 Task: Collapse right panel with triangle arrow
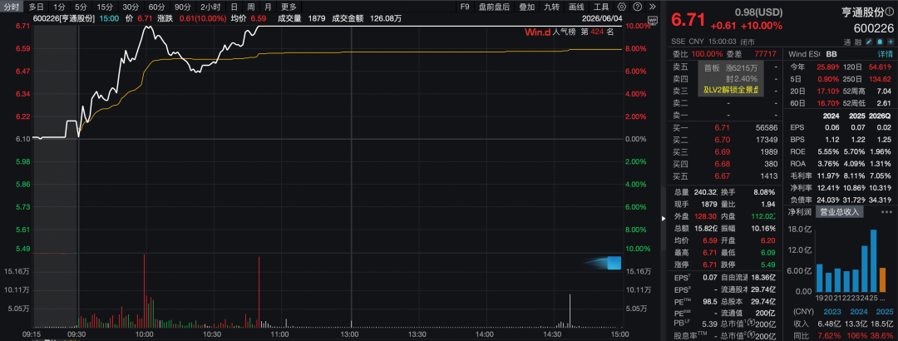tap(664, 219)
